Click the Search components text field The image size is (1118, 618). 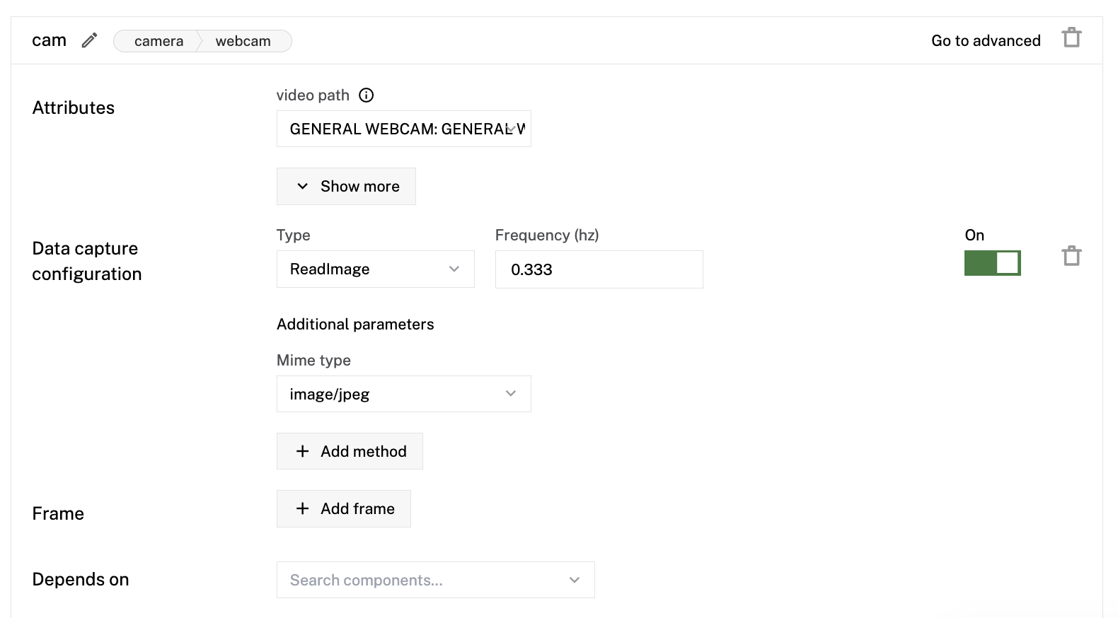[x=417, y=580]
